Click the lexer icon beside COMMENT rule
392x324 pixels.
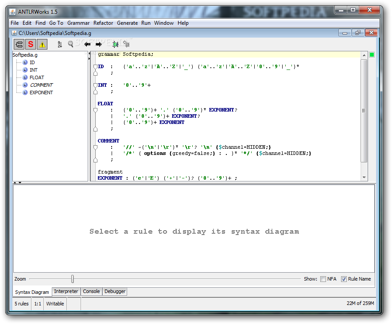(x=25, y=85)
